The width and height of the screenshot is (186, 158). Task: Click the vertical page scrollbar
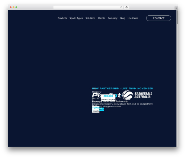[177, 17]
